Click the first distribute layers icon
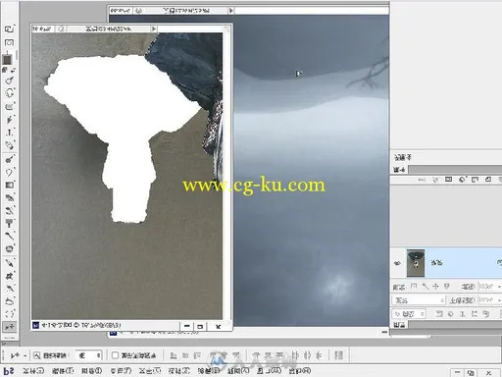 (257, 355)
